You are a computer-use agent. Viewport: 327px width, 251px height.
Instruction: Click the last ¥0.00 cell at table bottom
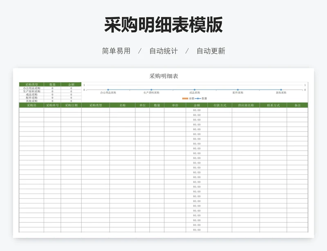[197, 230]
